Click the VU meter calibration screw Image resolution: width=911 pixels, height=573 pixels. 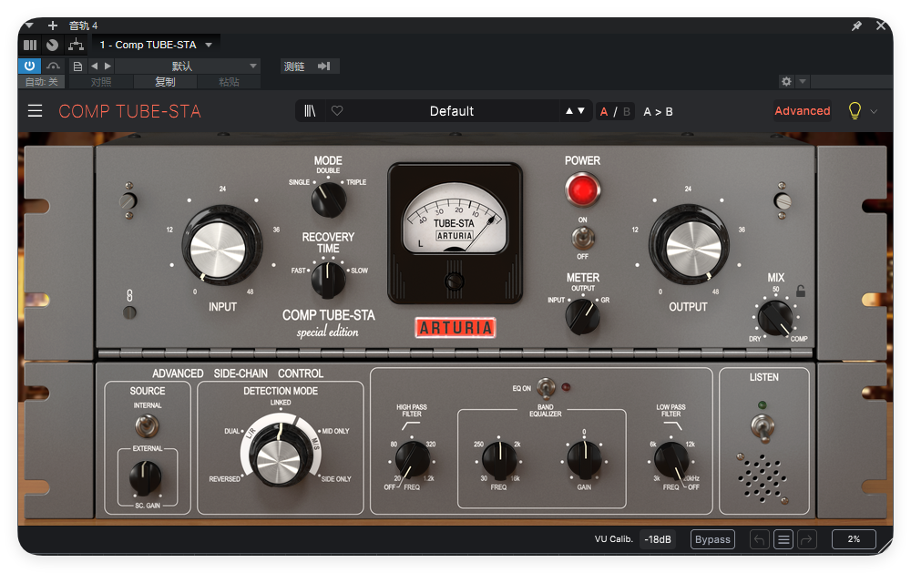point(455,281)
